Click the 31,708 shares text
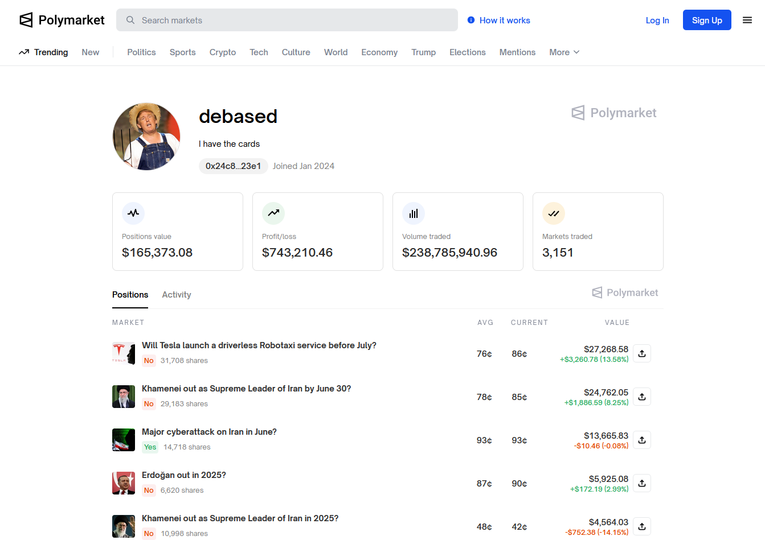 click(x=184, y=361)
